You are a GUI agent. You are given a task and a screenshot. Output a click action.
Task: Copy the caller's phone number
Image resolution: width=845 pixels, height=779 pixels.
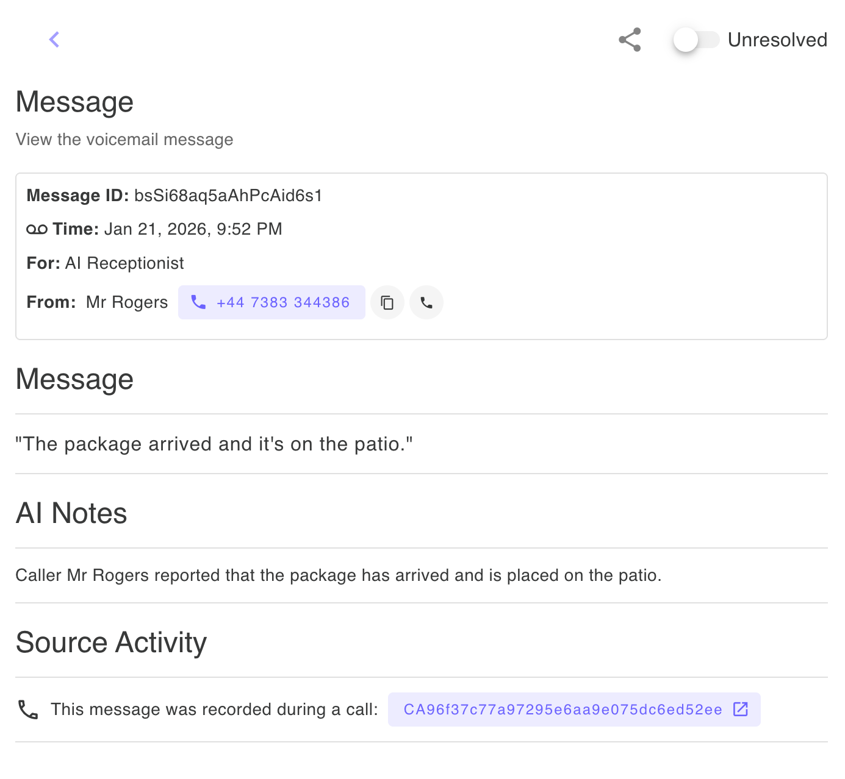tap(387, 302)
